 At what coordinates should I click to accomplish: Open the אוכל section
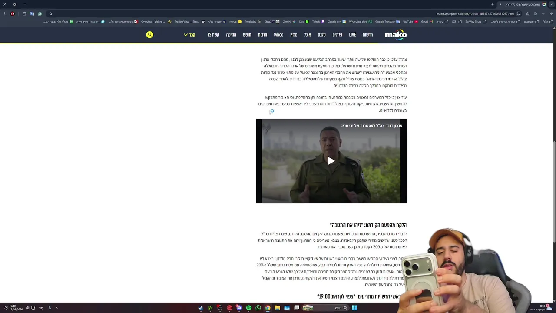click(308, 35)
